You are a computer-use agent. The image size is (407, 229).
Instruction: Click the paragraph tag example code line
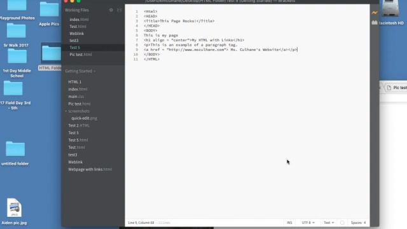191,45
